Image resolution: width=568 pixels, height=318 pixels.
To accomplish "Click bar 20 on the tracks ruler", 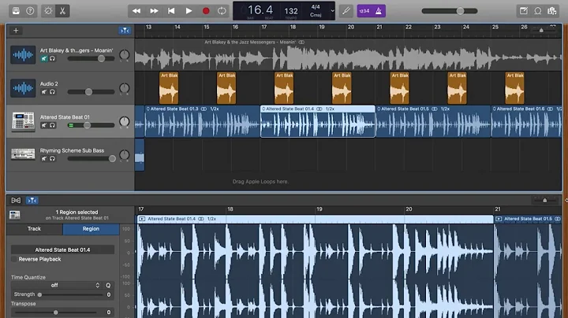I will click(x=350, y=28).
